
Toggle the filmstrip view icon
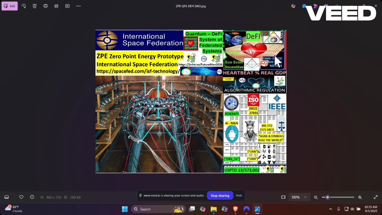click(7, 197)
